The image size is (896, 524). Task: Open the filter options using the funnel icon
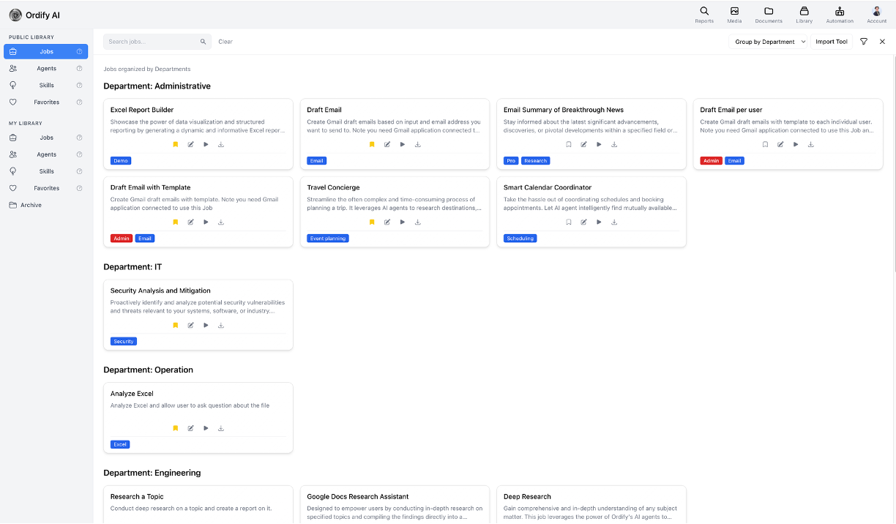click(864, 42)
